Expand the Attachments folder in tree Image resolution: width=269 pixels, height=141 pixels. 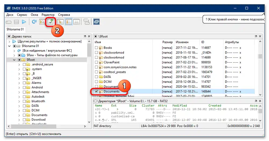click(x=19, y=92)
